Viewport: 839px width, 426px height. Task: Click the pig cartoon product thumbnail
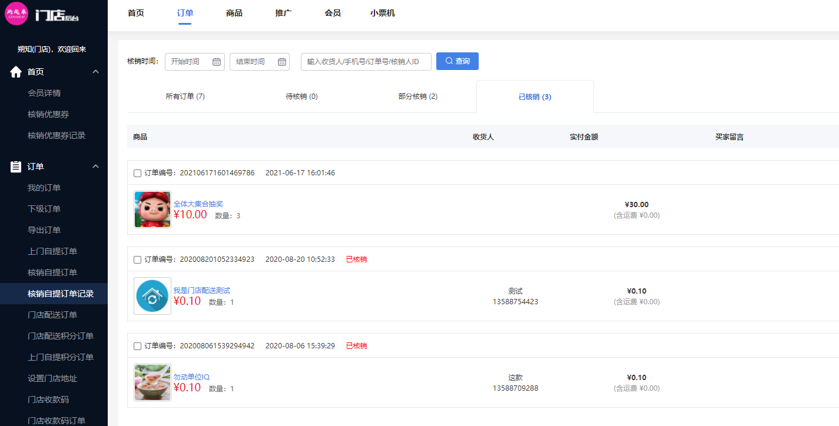click(x=152, y=209)
